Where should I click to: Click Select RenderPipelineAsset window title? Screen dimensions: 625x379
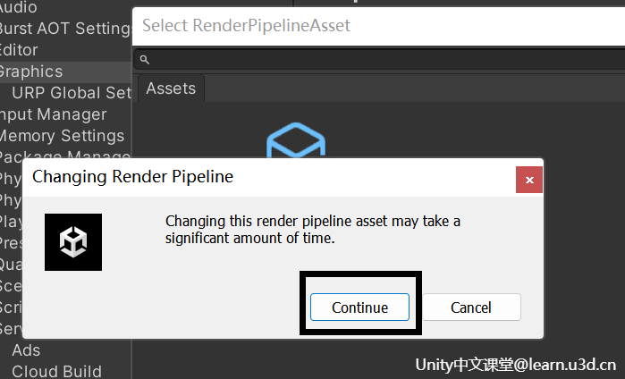click(x=246, y=26)
